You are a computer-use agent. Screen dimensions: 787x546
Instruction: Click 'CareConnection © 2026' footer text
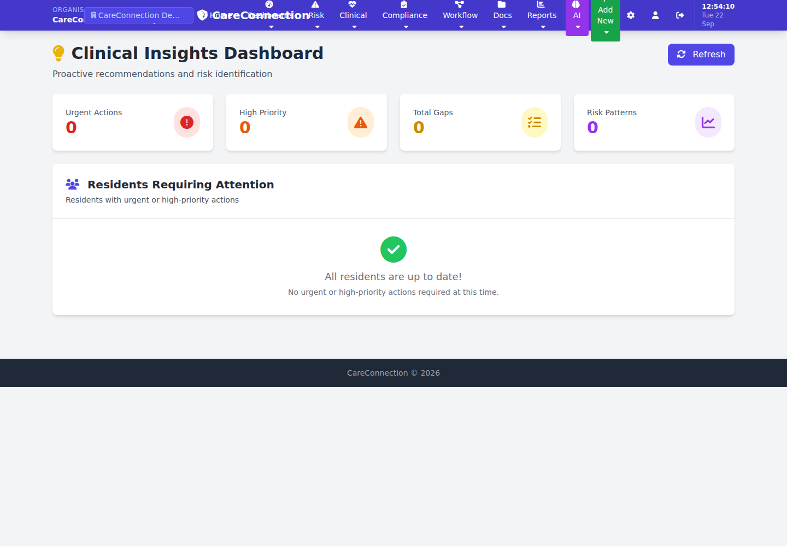coord(393,373)
